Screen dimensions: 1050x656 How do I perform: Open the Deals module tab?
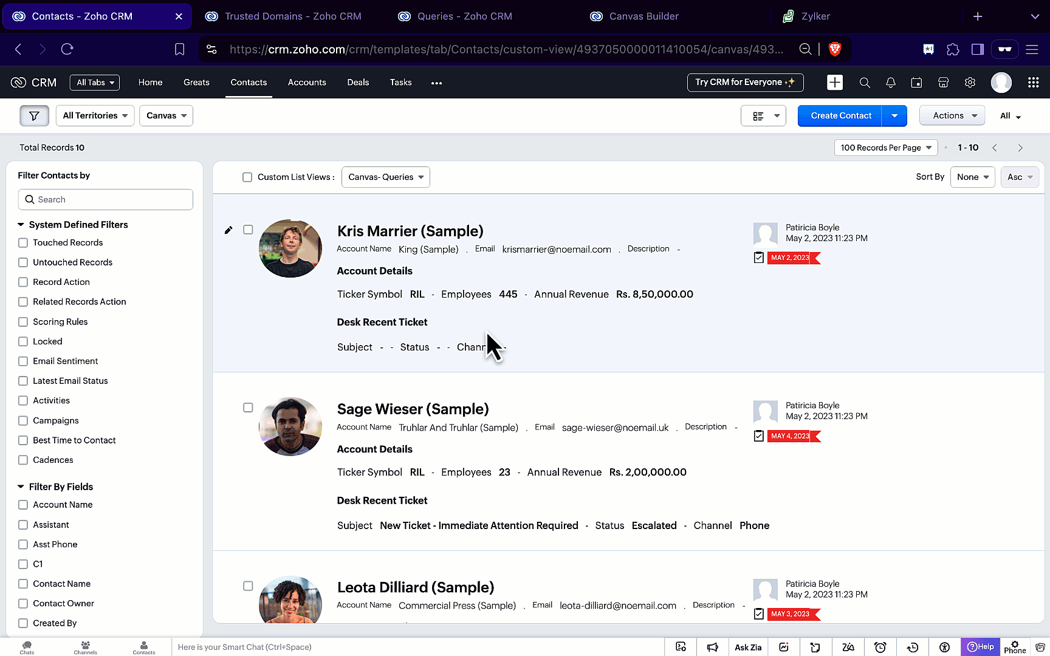point(358,83)
